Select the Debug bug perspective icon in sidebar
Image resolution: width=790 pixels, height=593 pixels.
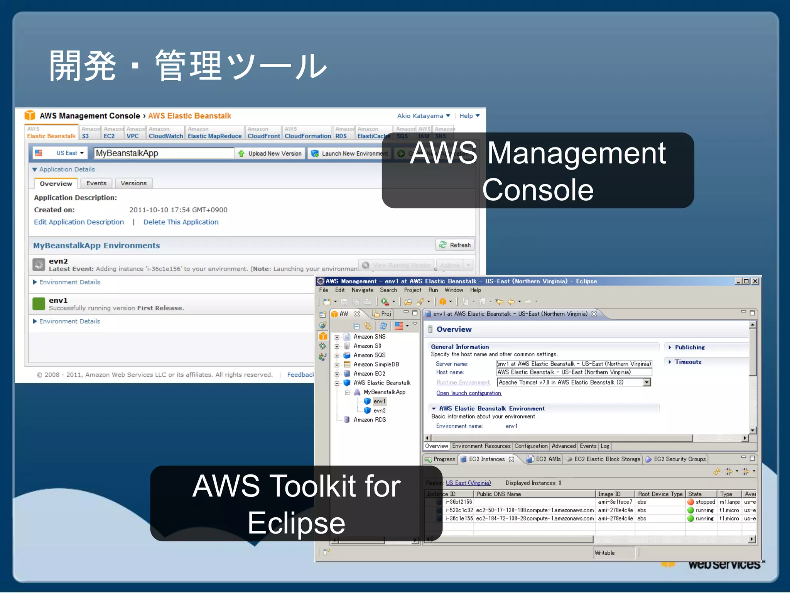[x=323, y=346]
